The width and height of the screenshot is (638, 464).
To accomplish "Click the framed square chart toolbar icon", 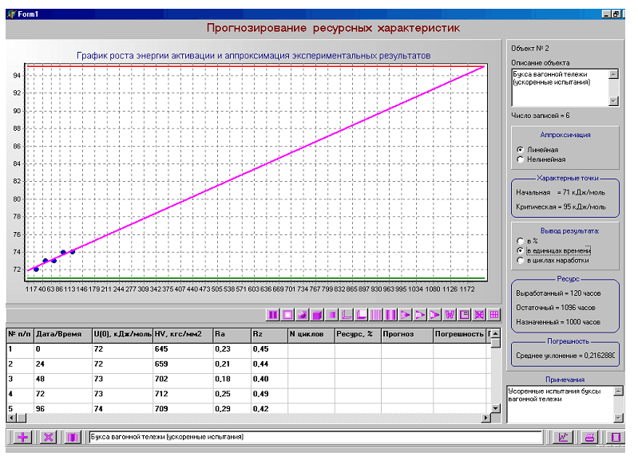I will (x=287, y=314).
